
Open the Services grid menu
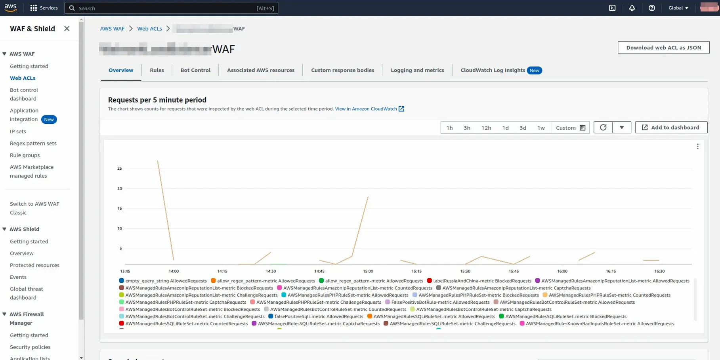(33, 8)
